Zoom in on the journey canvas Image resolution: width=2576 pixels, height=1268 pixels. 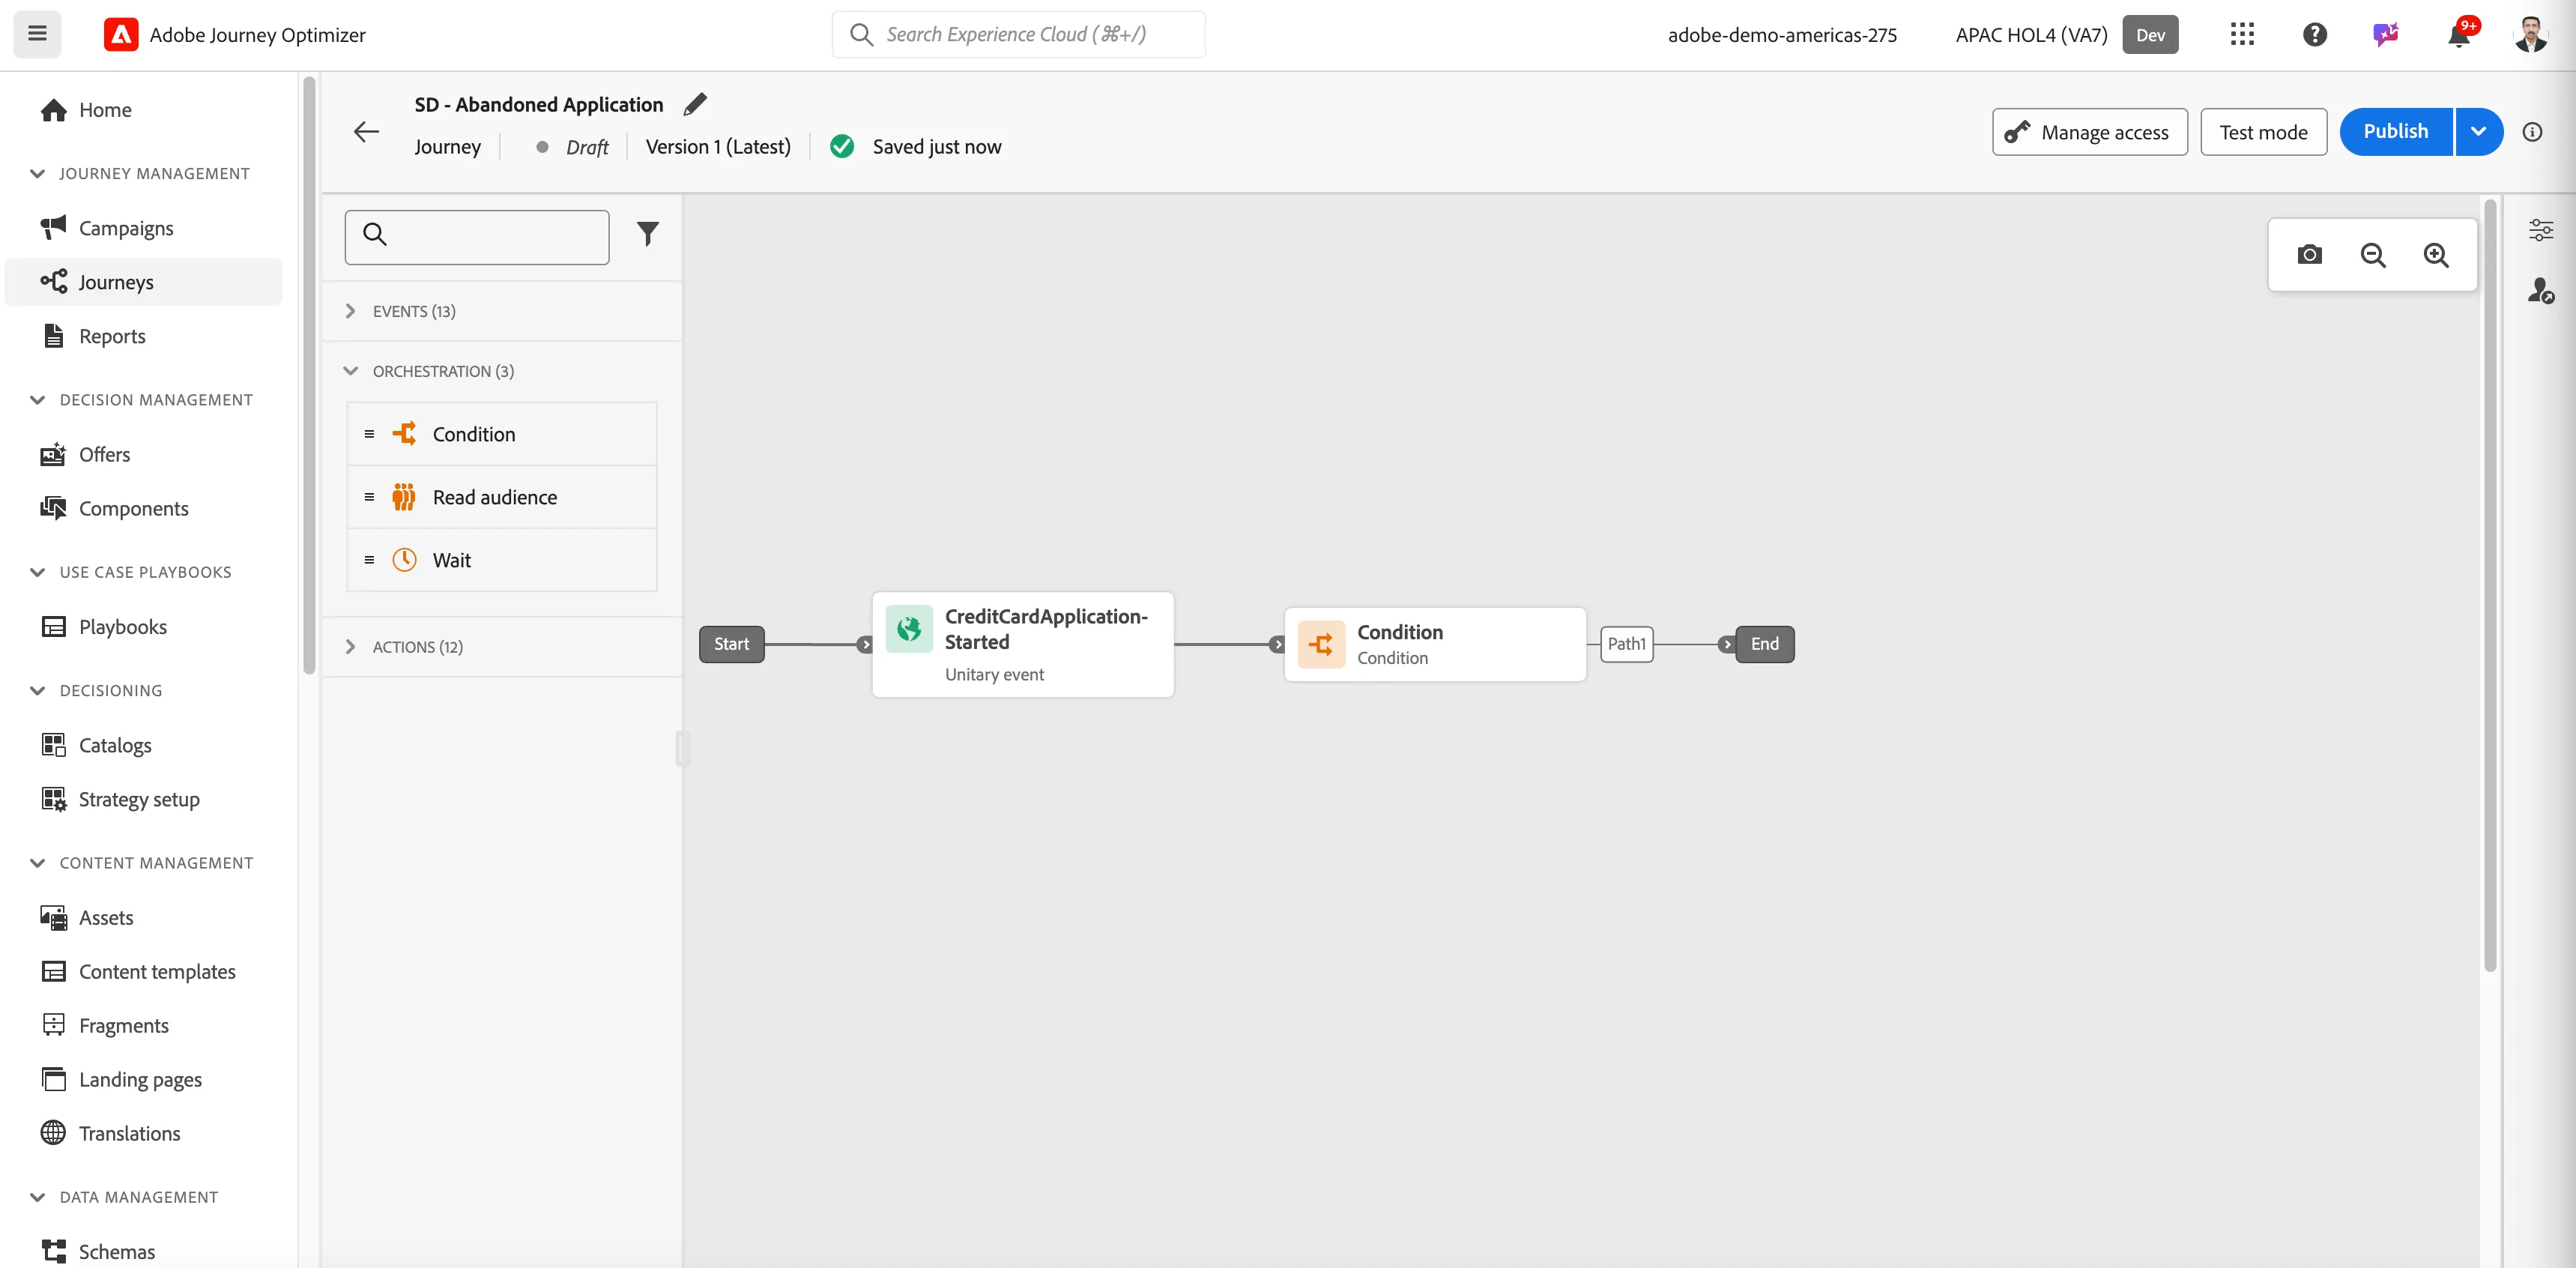coord(2436,255)
